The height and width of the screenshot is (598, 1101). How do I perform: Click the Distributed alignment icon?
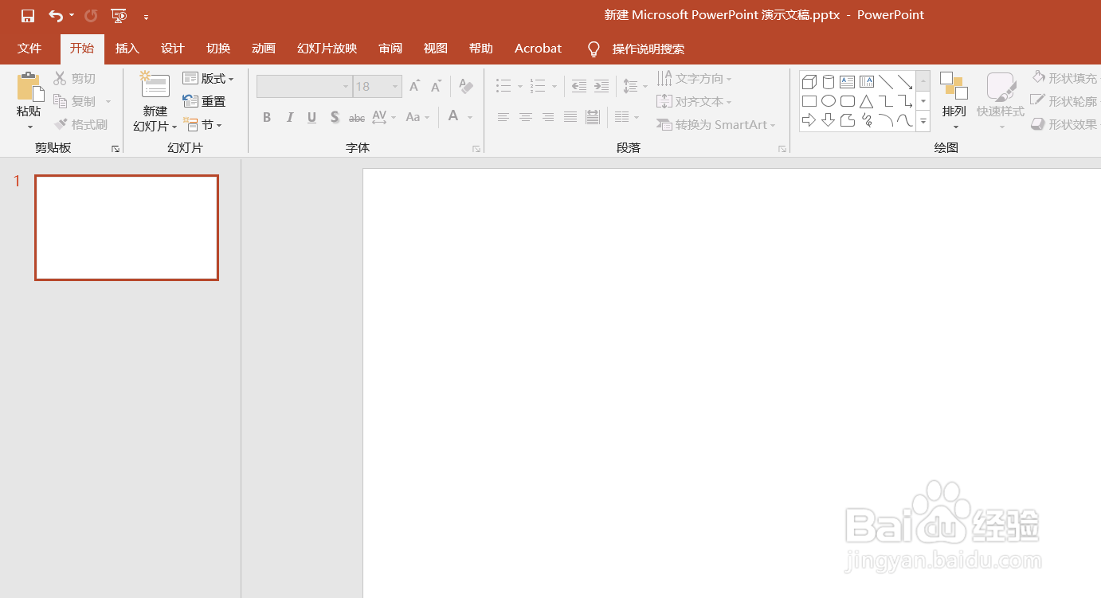click(x=592, y=117)
